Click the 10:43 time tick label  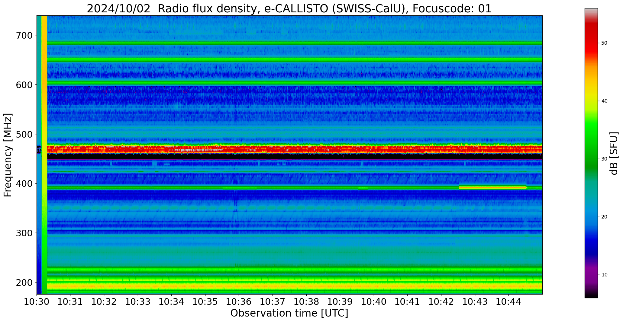point(475,301)
